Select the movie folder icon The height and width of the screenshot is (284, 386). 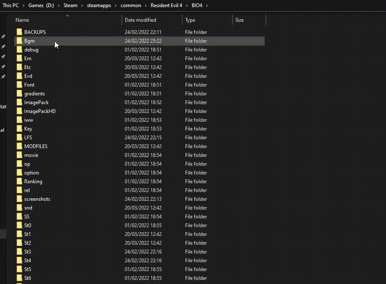[x=19, y=155]
